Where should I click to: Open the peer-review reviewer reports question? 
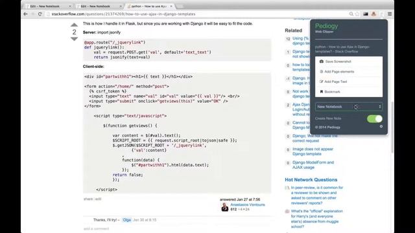click(317, 195)
